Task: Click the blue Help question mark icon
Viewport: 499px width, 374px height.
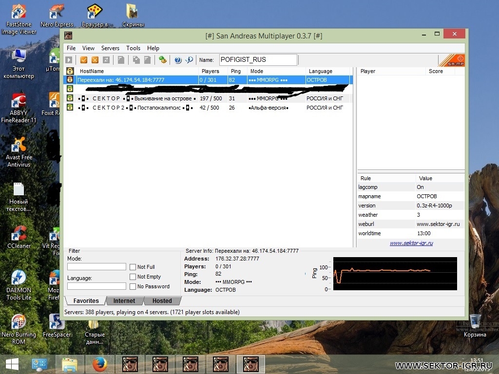Action: 178,60
